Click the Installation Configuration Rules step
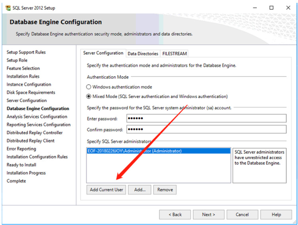Screen dimensions: 298x225 pyautogui.click(x=37, y=157)
